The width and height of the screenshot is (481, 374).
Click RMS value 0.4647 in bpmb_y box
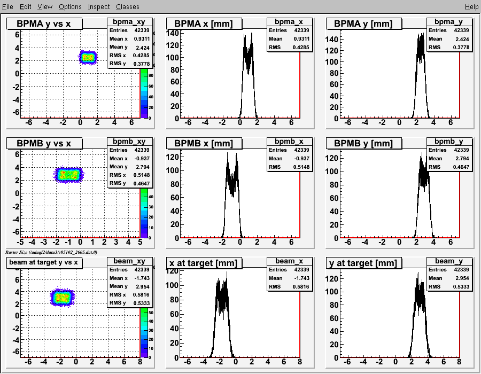(x=461, y=167)
